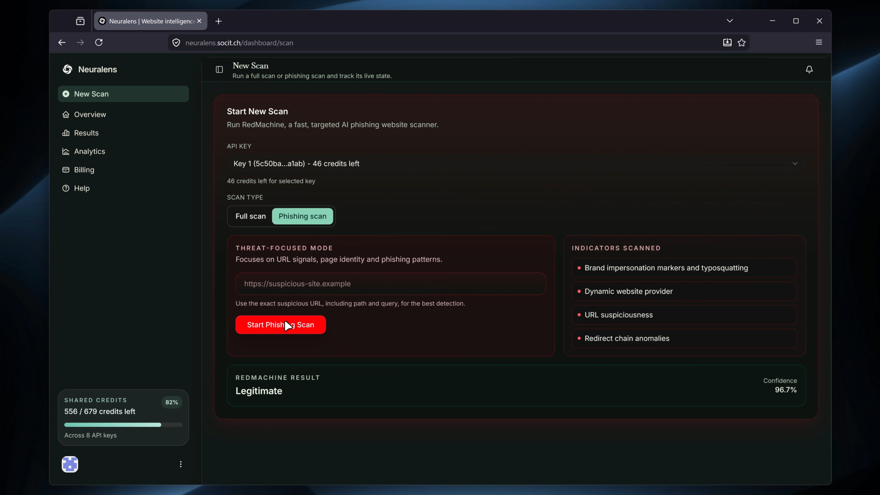Viewport: 880px width, 495px height.
Task: Open New Scan in the sidebar
Action: pyautogui.click(x=123, y=94)
